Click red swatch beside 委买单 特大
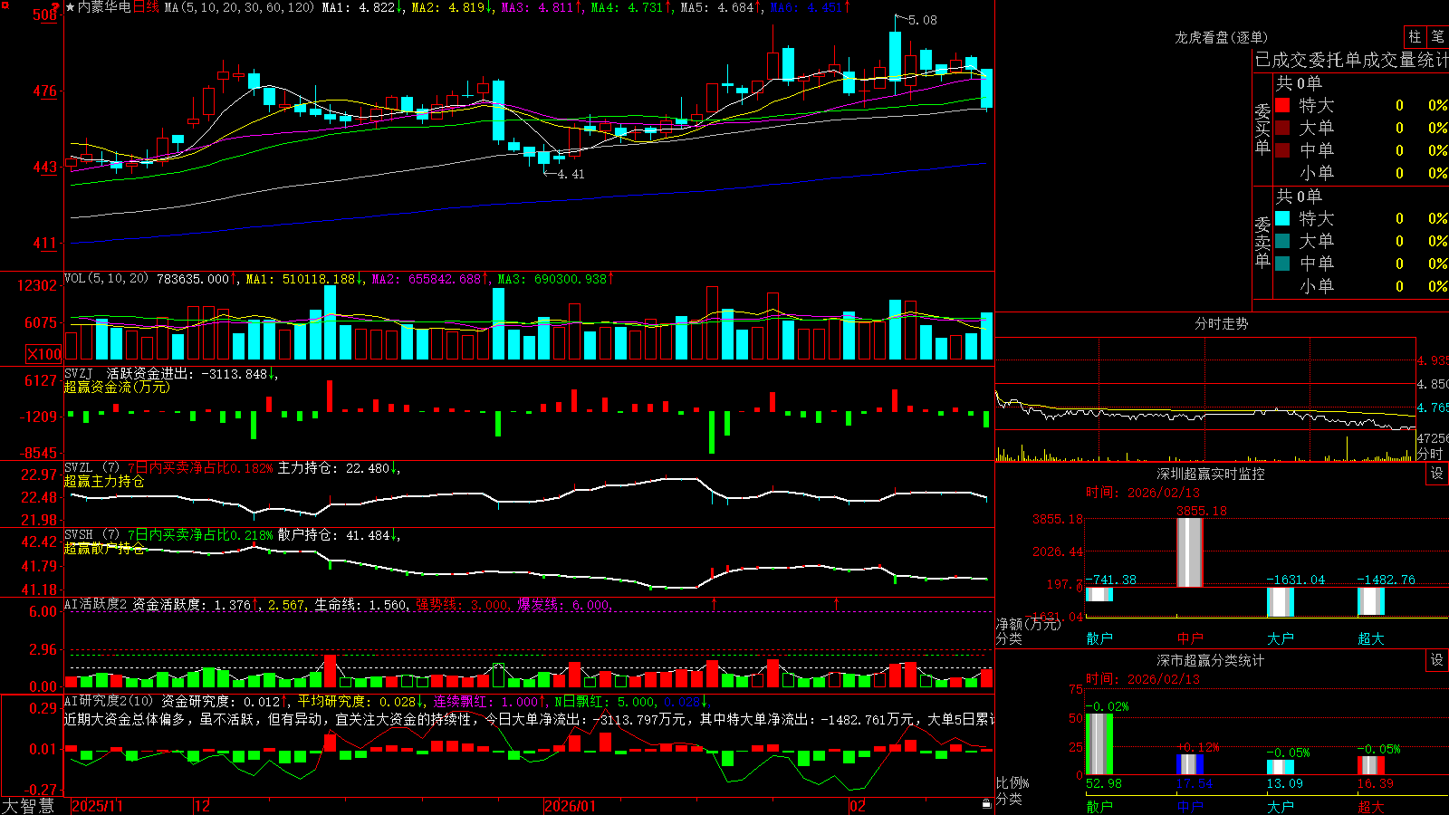Screen dimensions: 1449x815 pos(1282,105)
